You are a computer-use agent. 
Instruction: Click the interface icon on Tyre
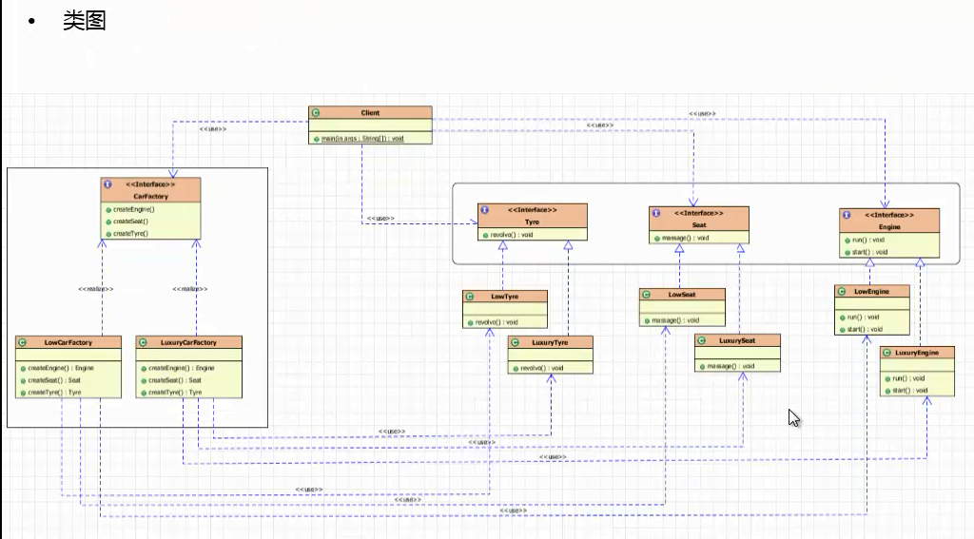click(486, 209)
